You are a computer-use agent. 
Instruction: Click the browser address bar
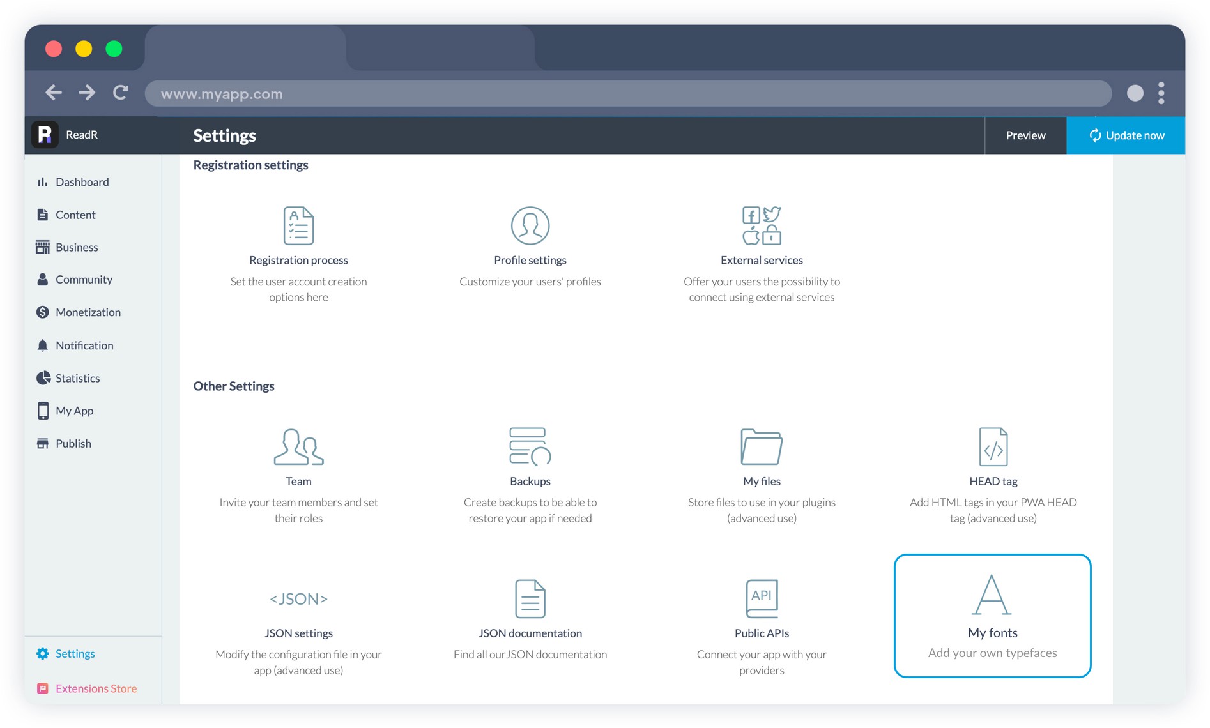pyautogui.click(x=627, y=94)
